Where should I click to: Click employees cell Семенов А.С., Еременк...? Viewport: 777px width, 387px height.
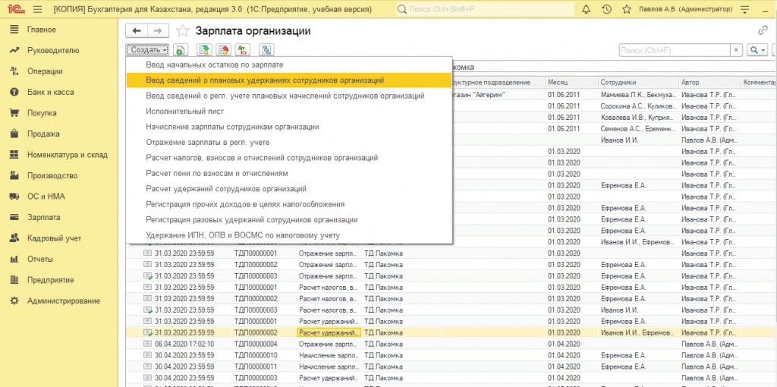click(637, 129)
